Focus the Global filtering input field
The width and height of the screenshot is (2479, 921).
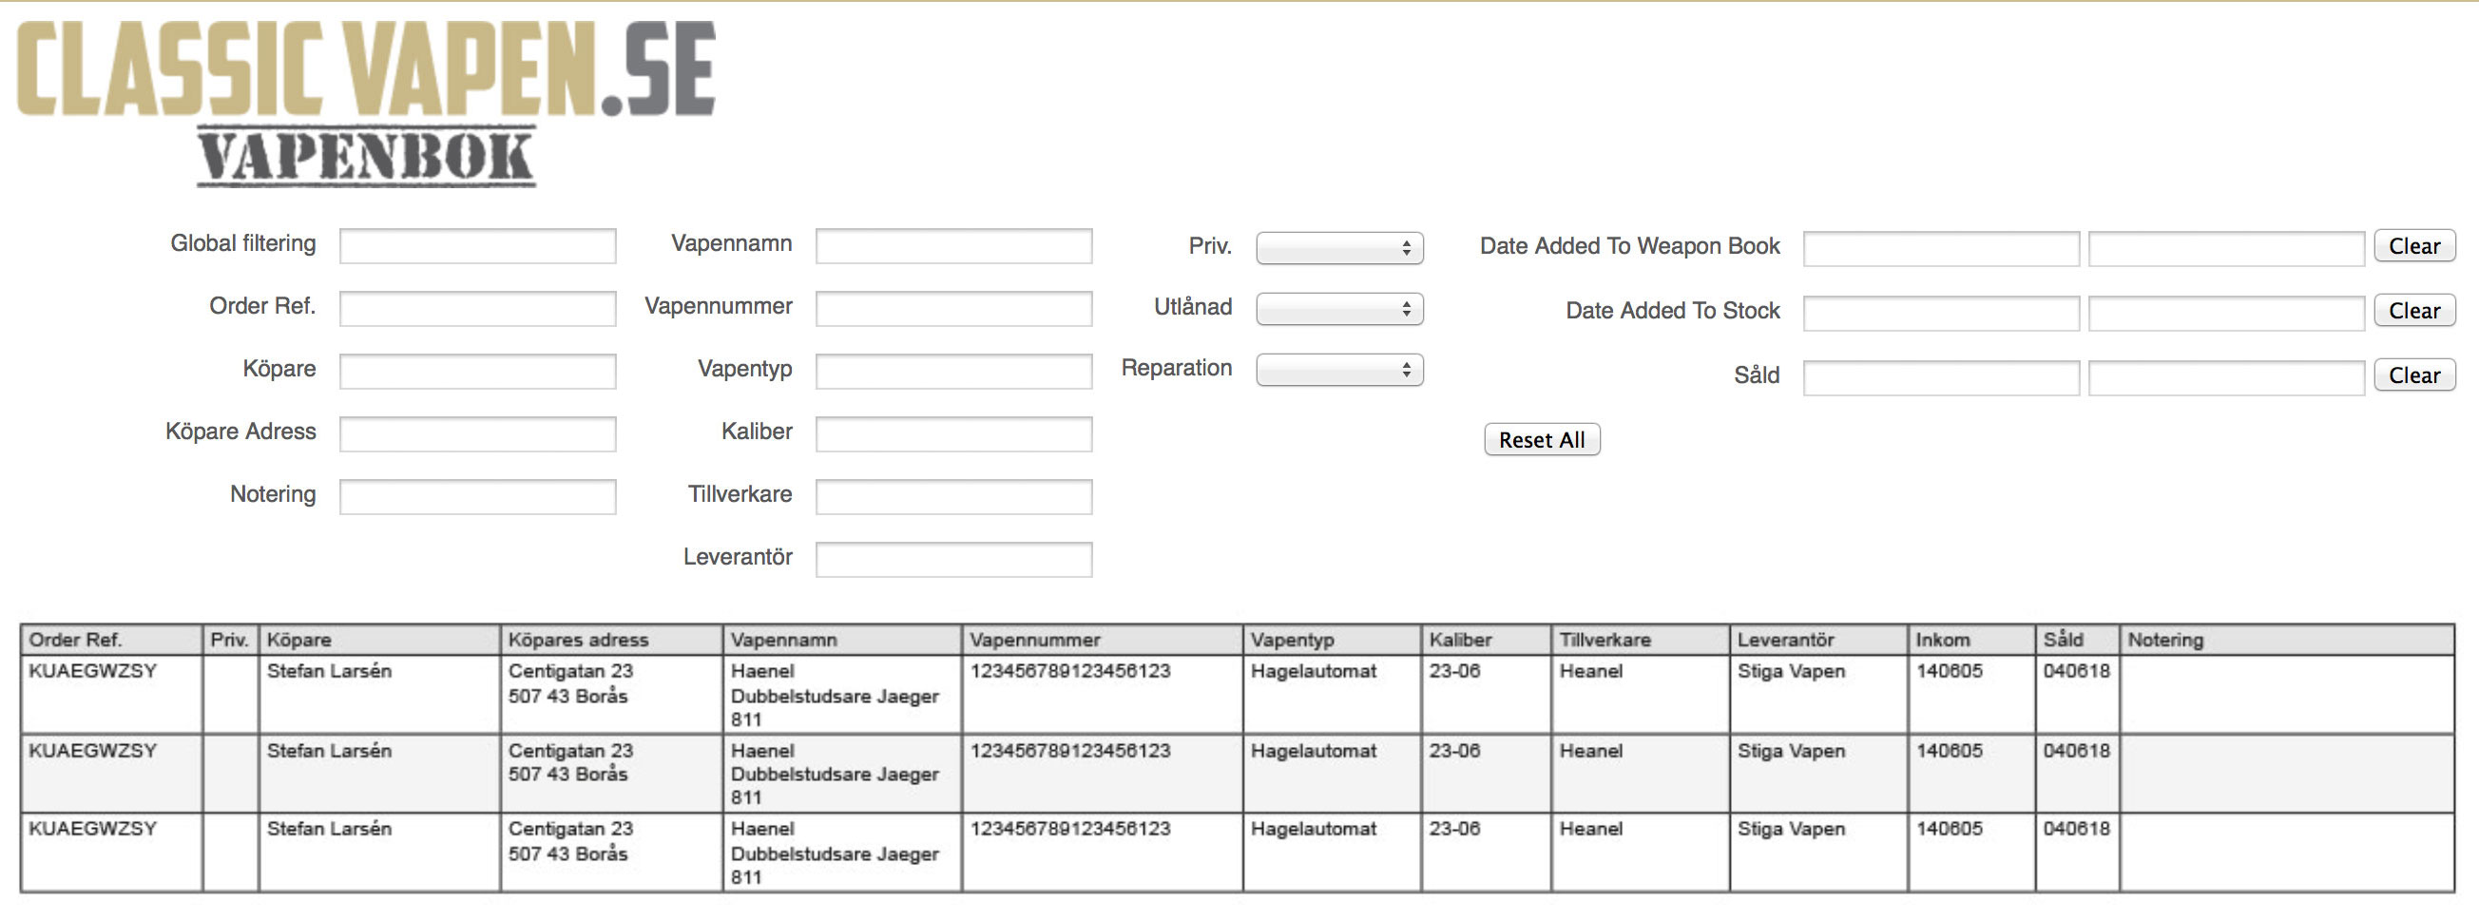(477, 246)
